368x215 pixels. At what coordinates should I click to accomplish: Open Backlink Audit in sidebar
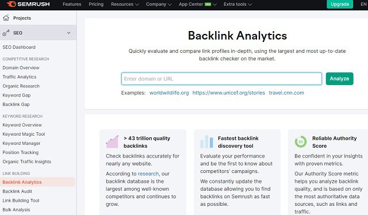point(17,191)
